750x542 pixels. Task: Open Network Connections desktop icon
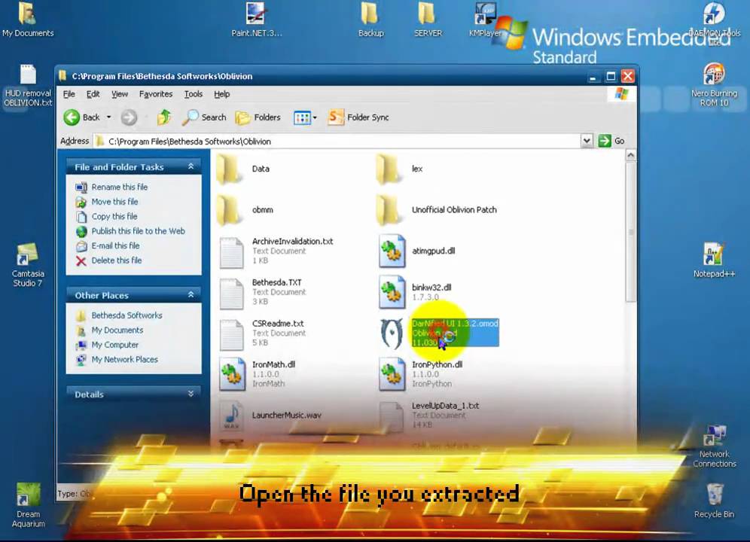click(714, 446)
